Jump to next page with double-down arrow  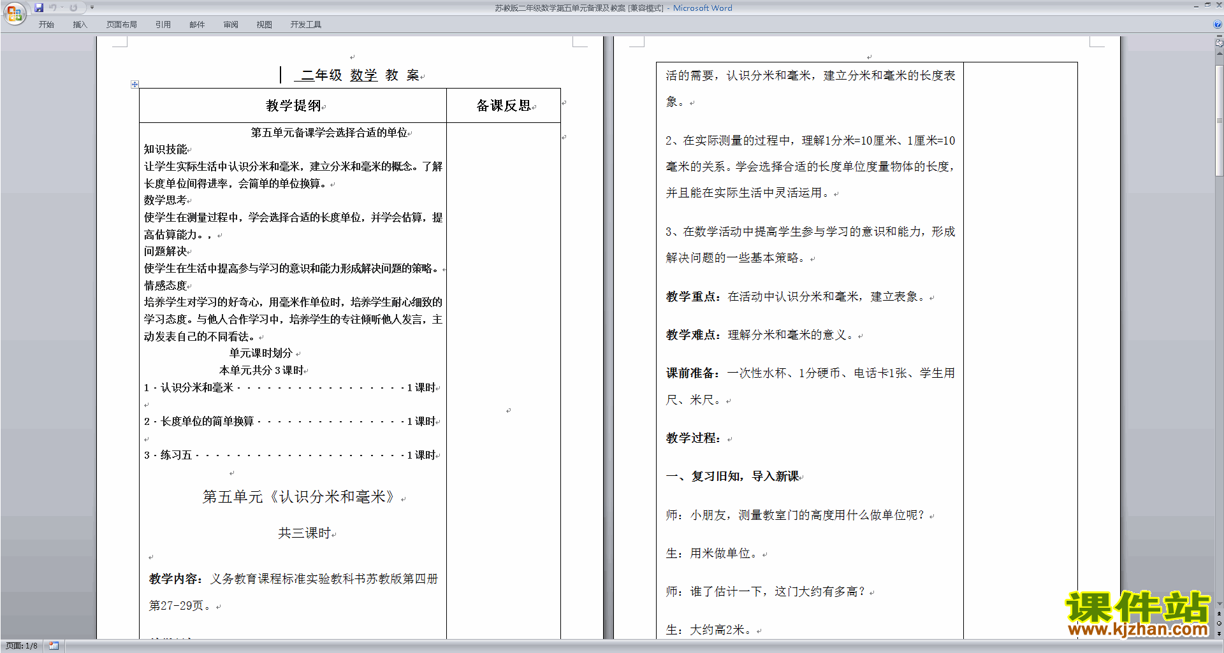pos(1219,633)
